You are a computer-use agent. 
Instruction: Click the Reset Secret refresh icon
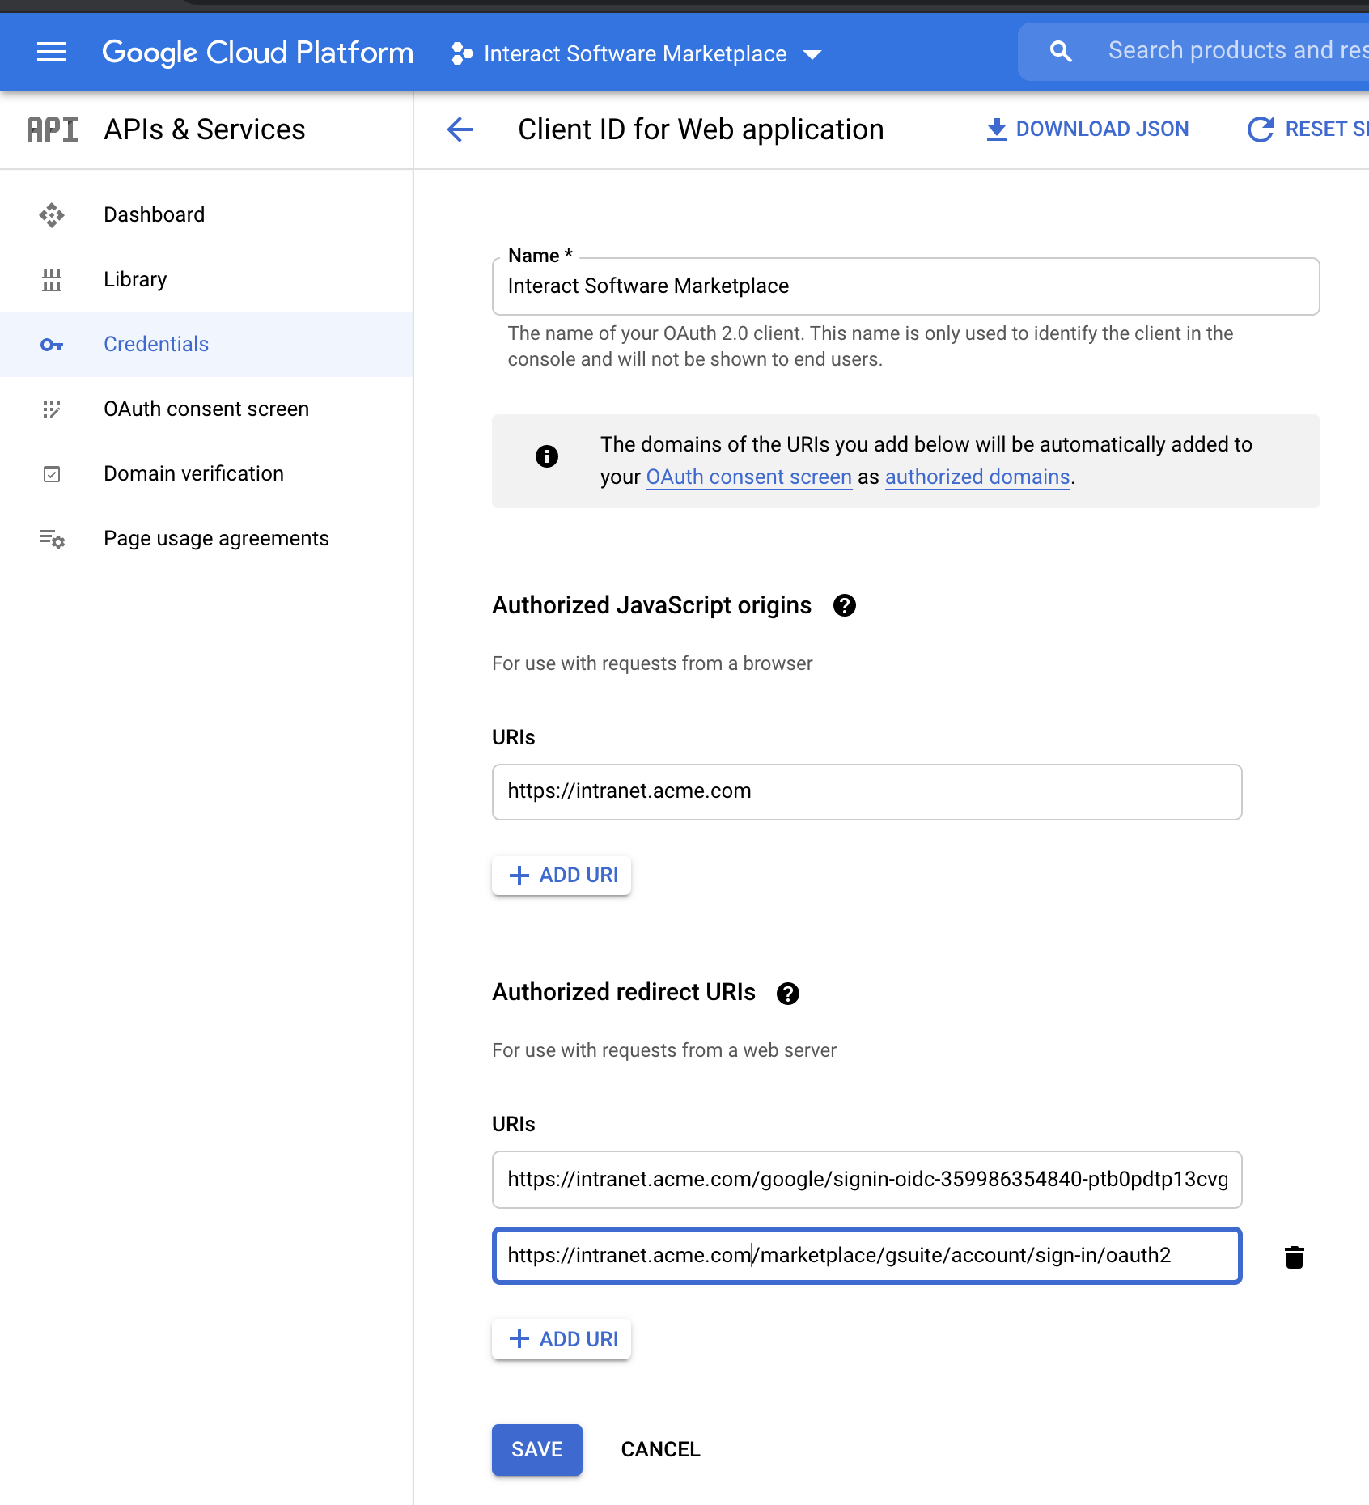1261,129
